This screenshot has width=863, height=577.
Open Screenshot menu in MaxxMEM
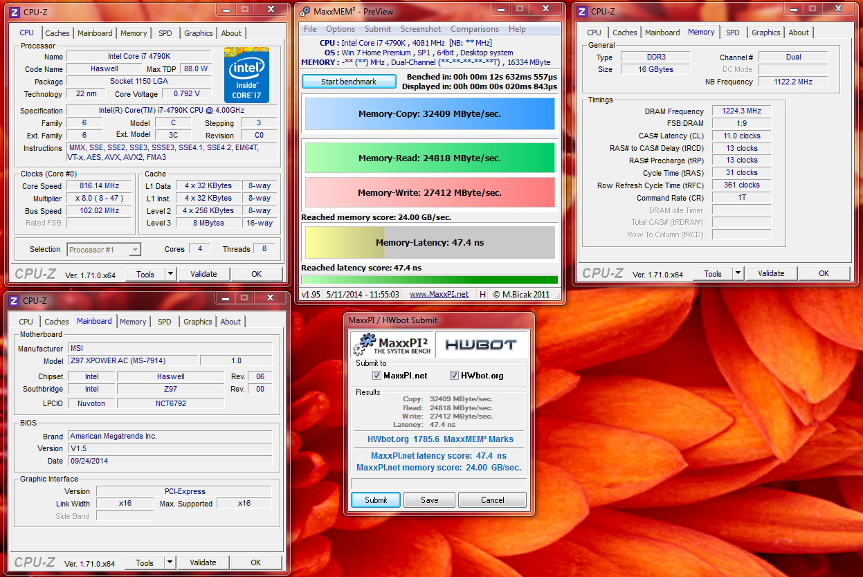[x=421, y=29]
